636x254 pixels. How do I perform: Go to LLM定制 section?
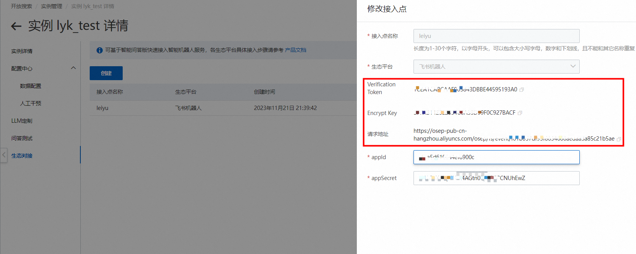[22, 121]
